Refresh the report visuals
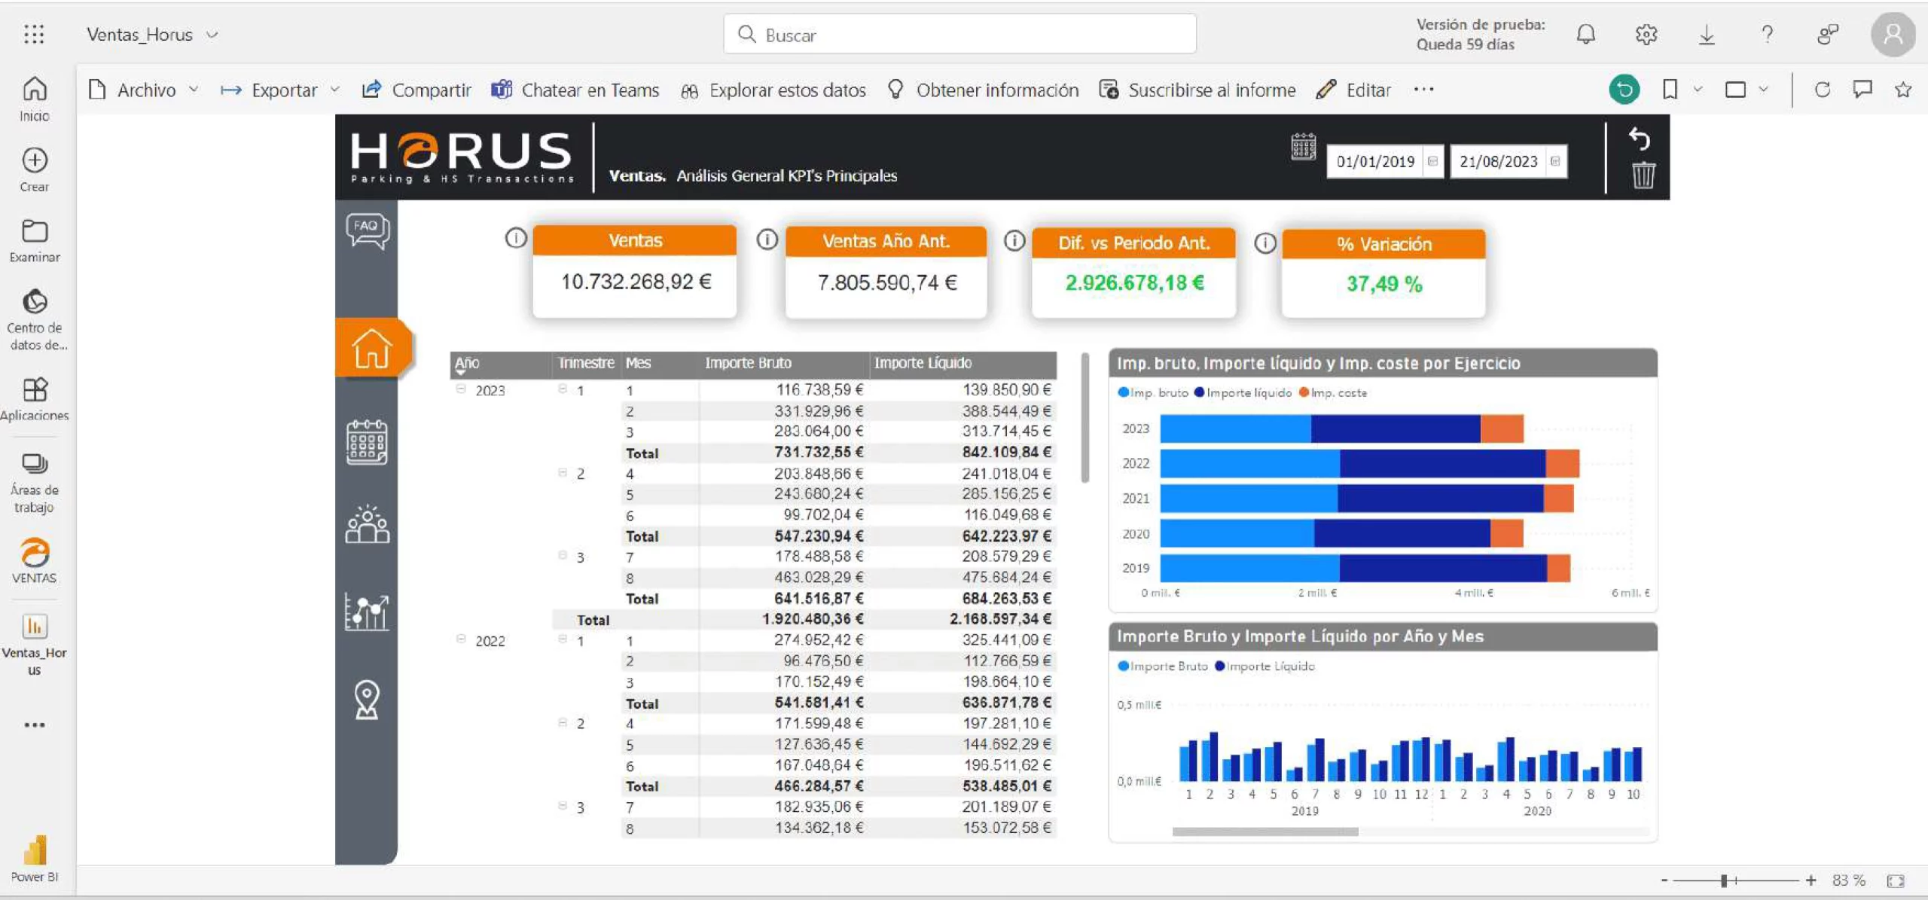Viewport: 1928px width, 900px height. click(1823, 89)
